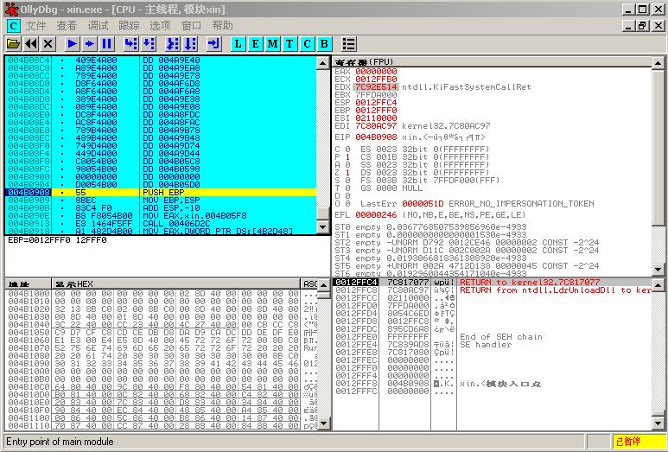Screen dimensions: 668x452
Task: Open the 选项 menu
Action: [x=160, y=26]
